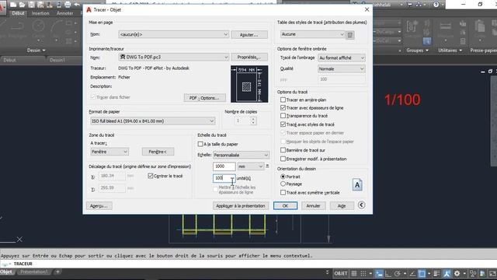Toggle snap mode dots icon in status bar
The image size is (497, 280).
pos(363,273)
